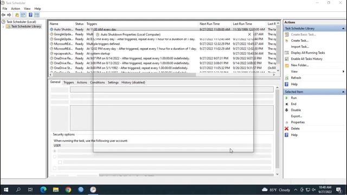
Task: Click the details pane scroll down arrow
Action: pos(277,174)
